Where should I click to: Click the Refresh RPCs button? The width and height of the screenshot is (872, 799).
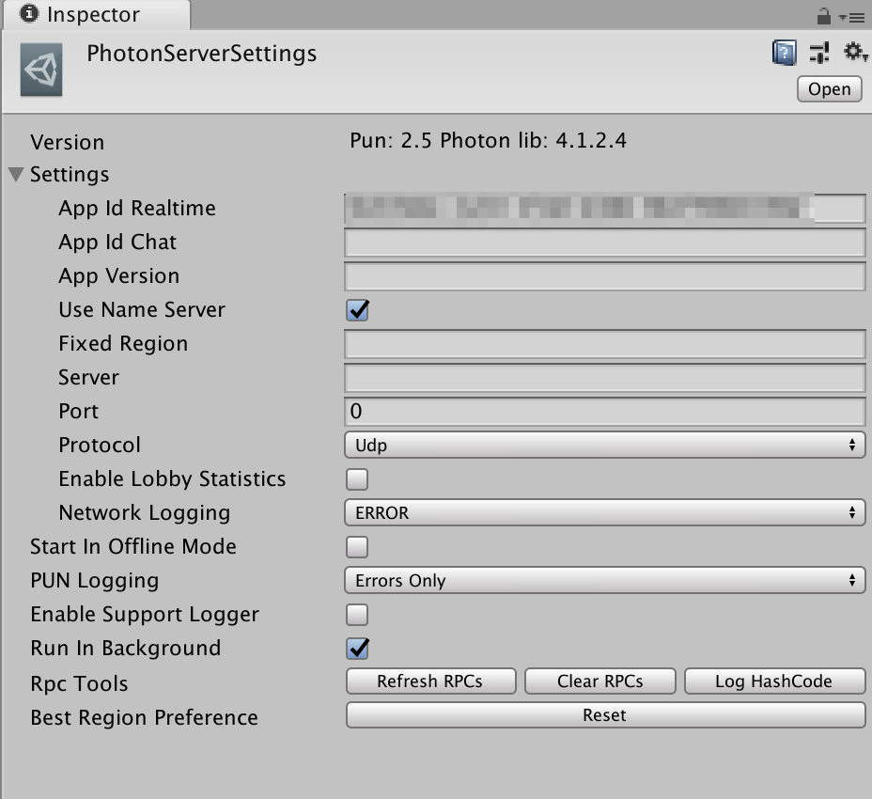430,681
